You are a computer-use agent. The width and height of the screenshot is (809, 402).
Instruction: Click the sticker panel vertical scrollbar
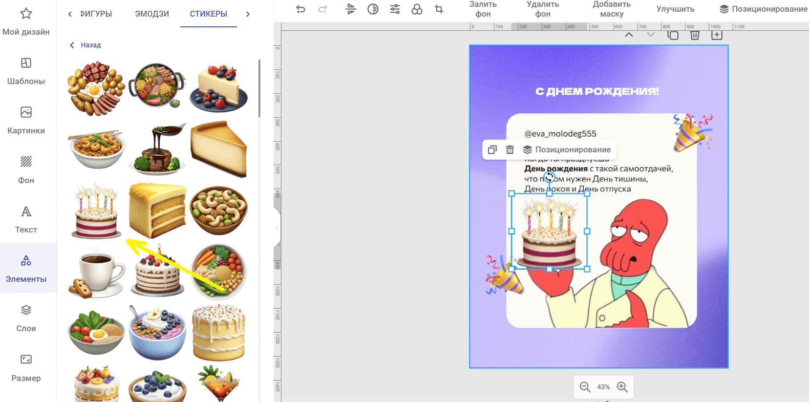(259, 88)
